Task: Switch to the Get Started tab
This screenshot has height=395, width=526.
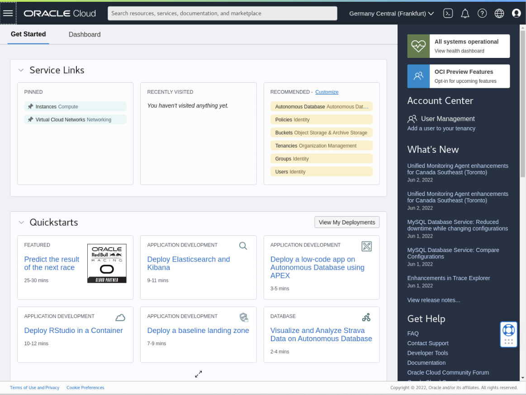Action: [28, 34]
